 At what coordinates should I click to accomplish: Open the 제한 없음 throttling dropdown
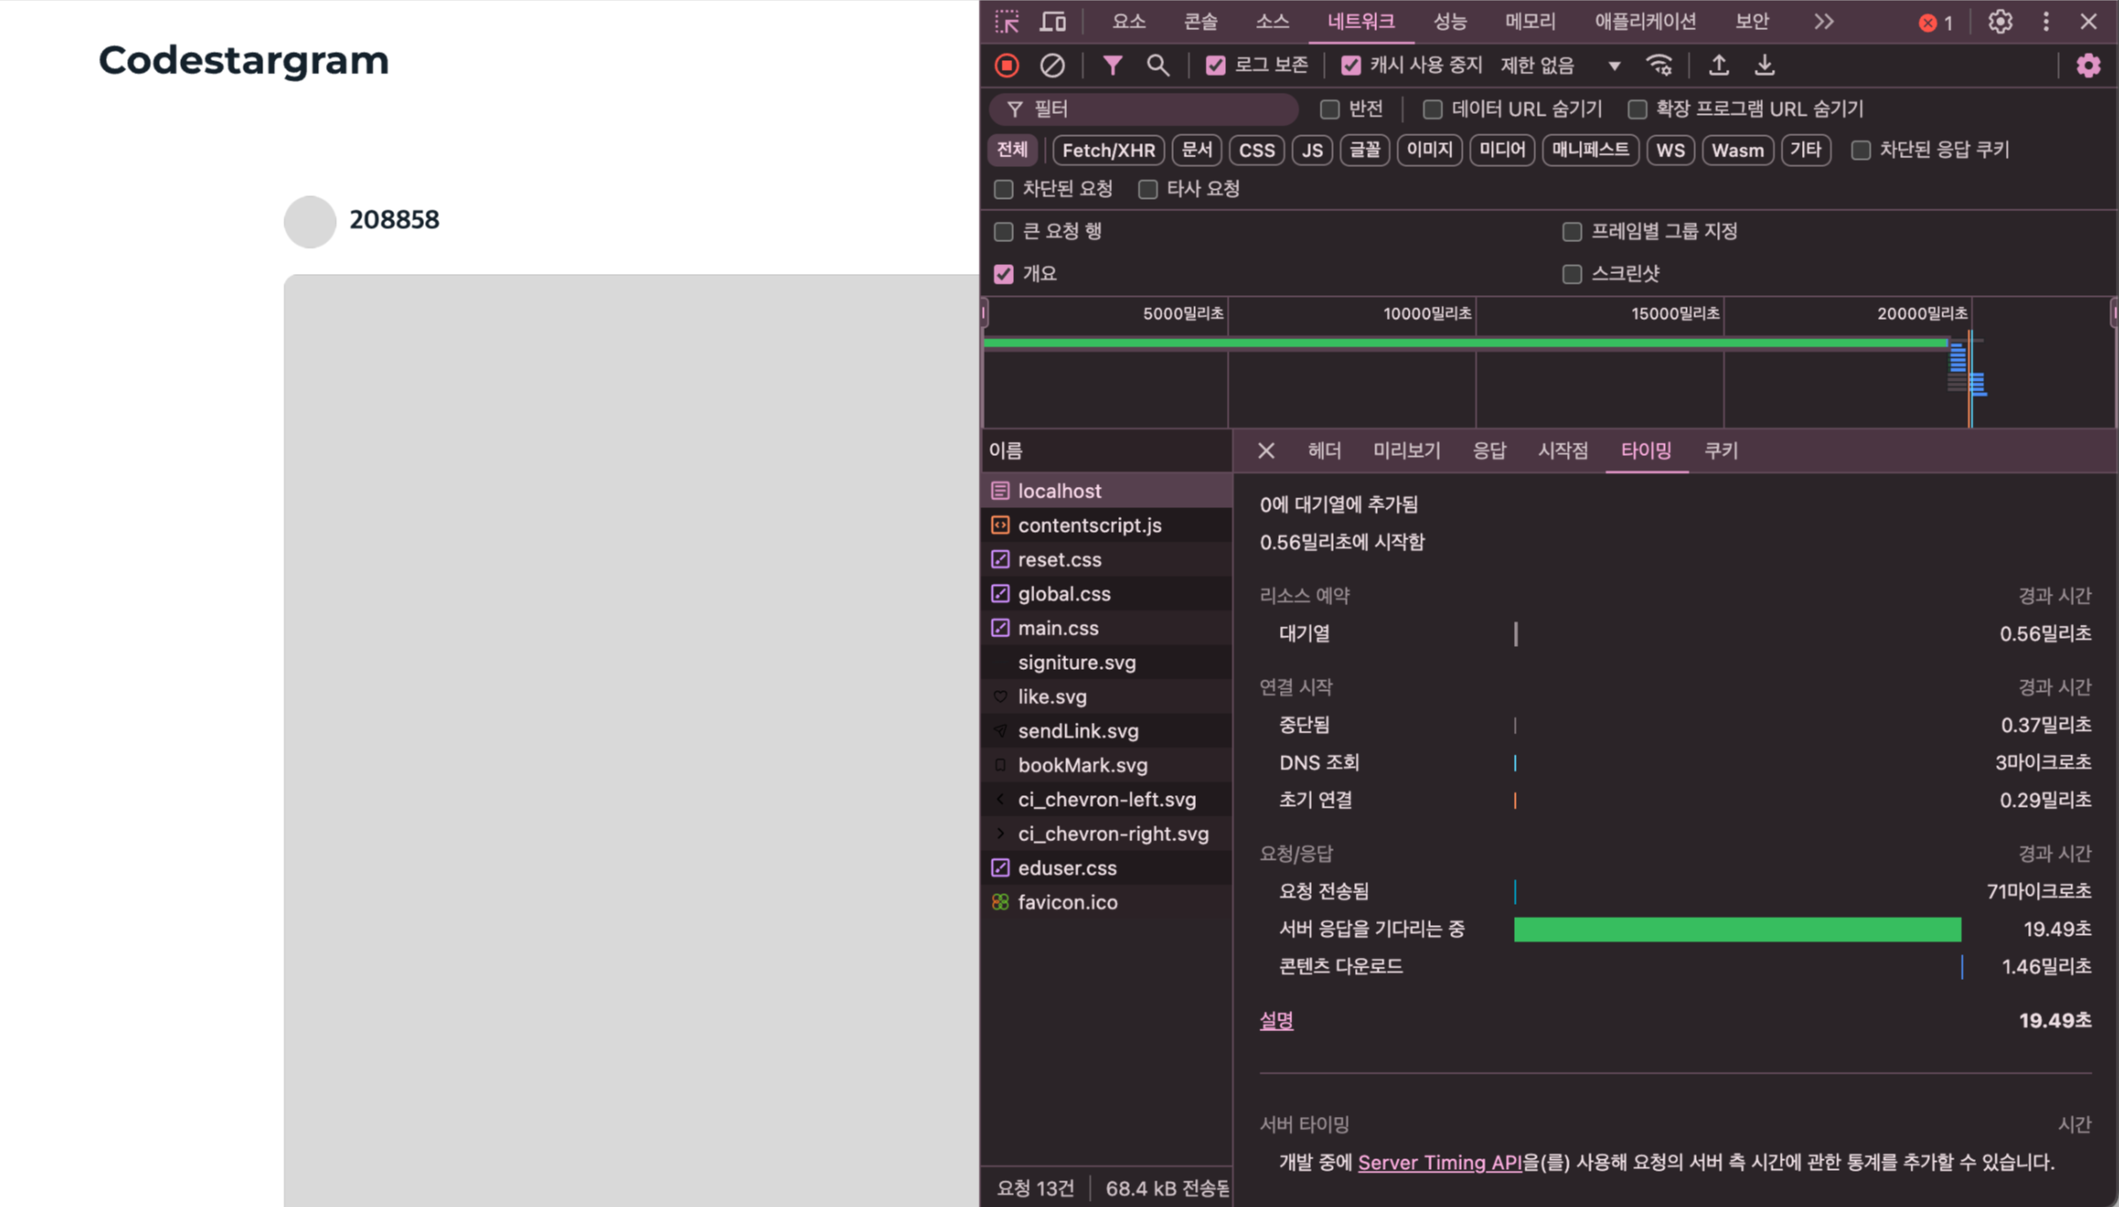(x=1561, y=65)
